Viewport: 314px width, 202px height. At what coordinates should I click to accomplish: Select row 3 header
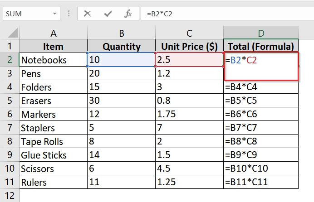click(10, 73)
